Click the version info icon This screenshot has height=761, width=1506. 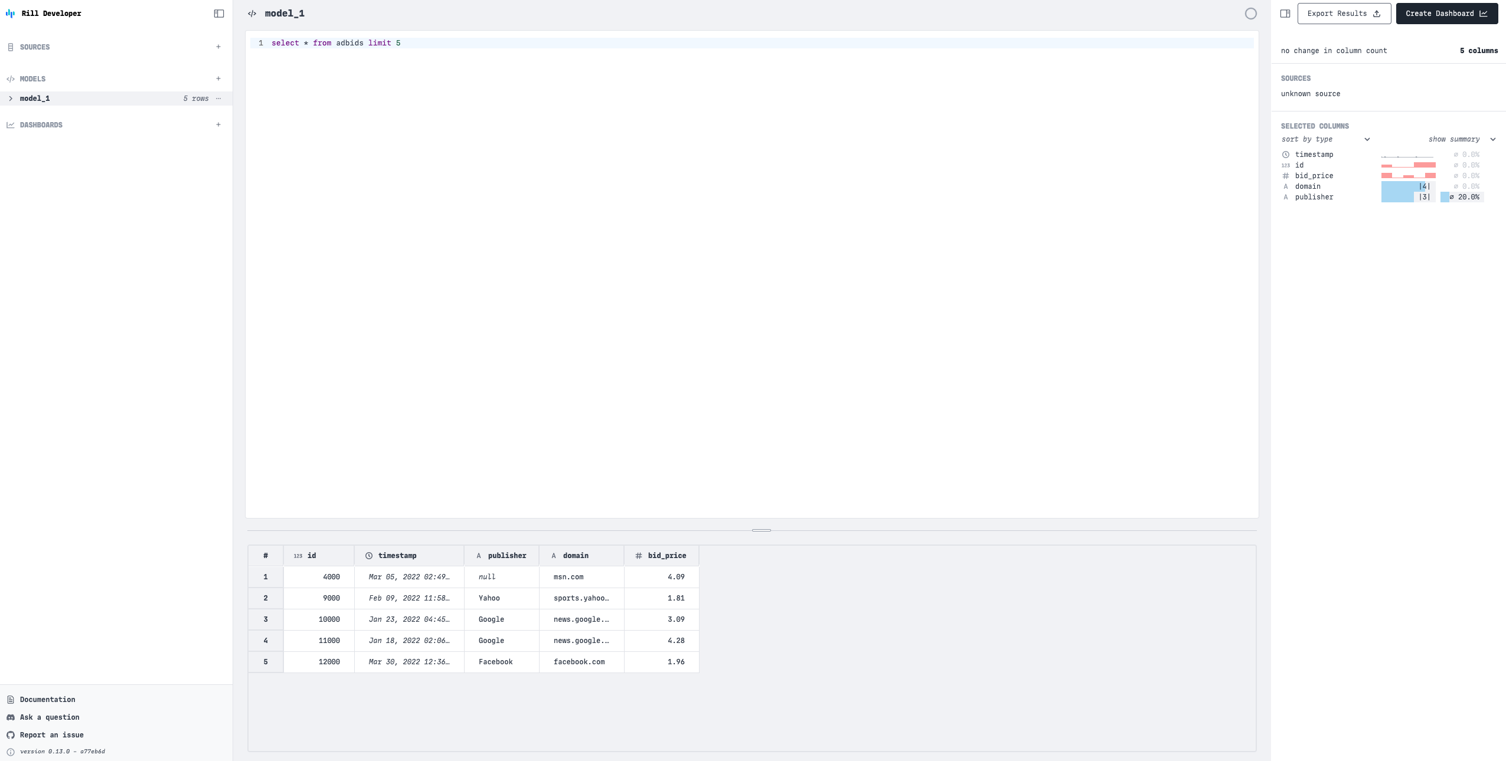point(11,752)
